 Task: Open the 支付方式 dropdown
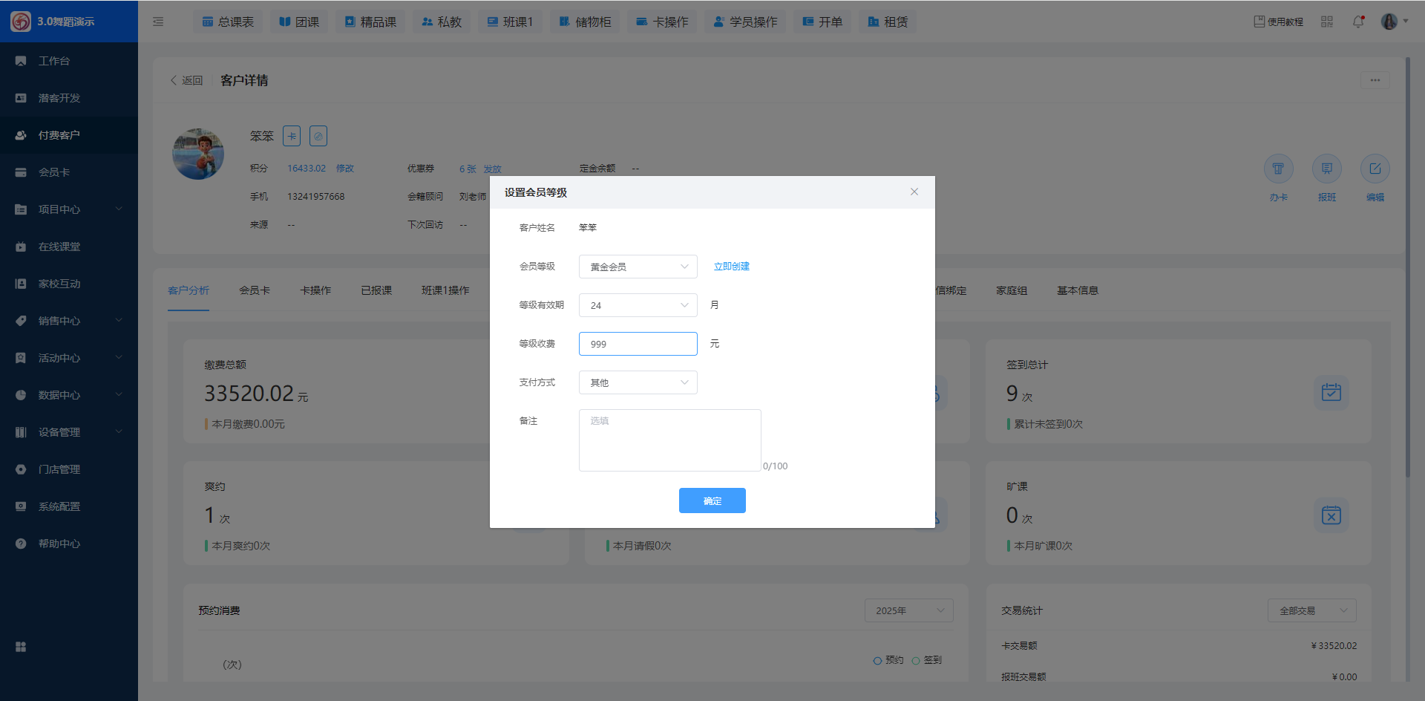(x=638, y=382)
